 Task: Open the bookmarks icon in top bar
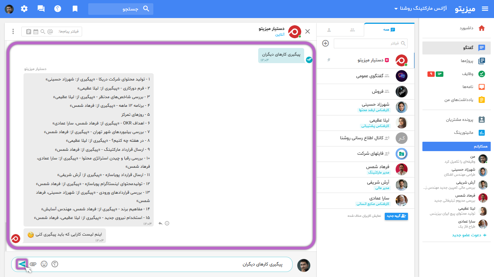[75, 9]
